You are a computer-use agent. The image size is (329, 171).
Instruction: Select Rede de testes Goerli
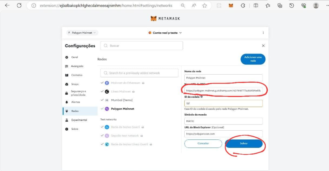point(126,127)
